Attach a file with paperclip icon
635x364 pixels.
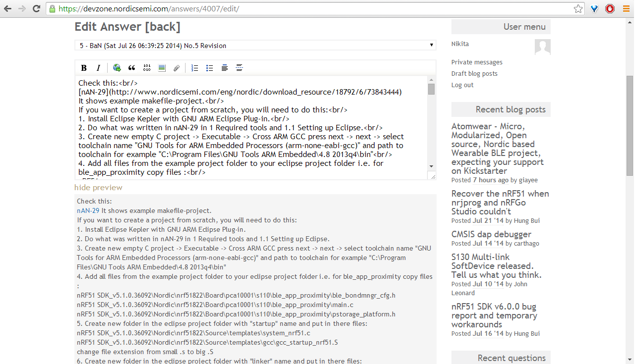click(176, 68)
